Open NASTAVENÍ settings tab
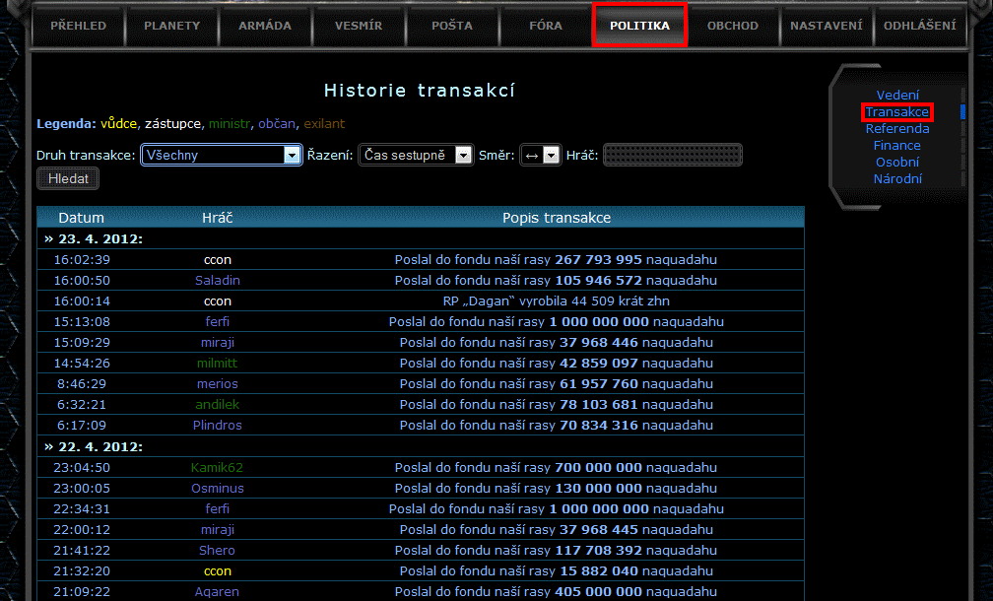This screenshot has width=993, height=601. tap(827, 26)
